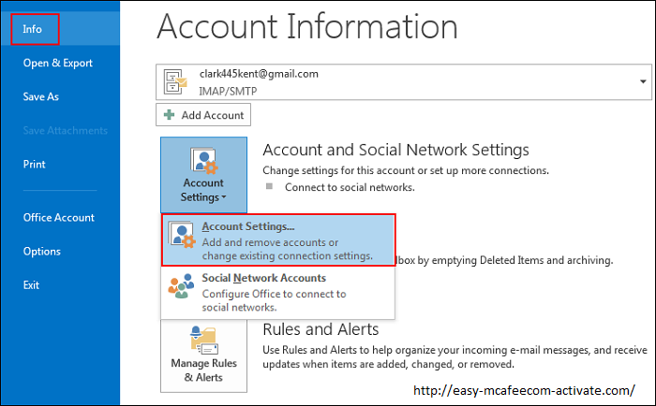Image resolution: width=656 pixels, height=406 pixels.
Task: Open the Open & Export section
Action: [x=58, y=63]
